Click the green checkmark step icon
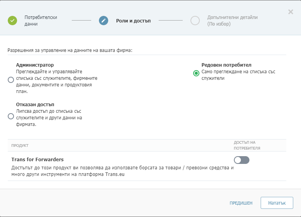Image resolution: width=301 pixels, height=217 pixels. pyautogui.click(x=12, y=21)
